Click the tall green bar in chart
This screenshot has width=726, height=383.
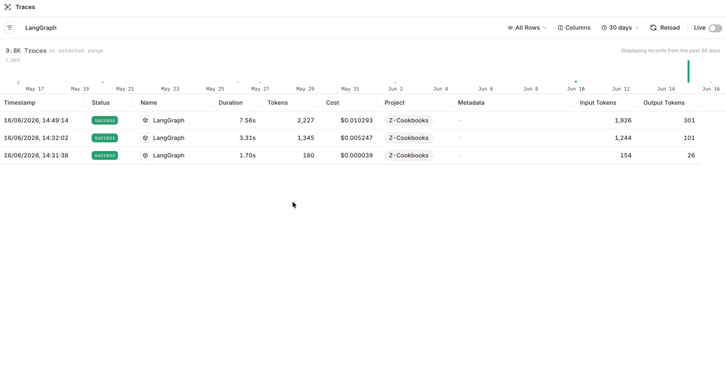click(x=688, y=71)
